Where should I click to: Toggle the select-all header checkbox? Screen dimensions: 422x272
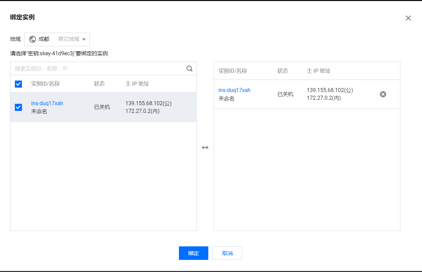coord(19,84)
